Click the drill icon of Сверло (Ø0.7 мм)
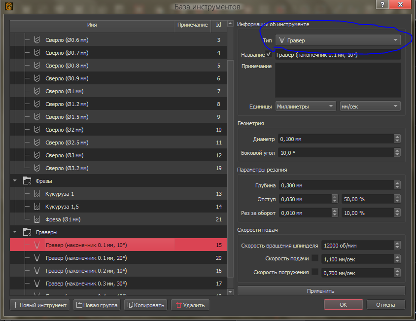This screenshot has width=416, height=321. [37, 53]
